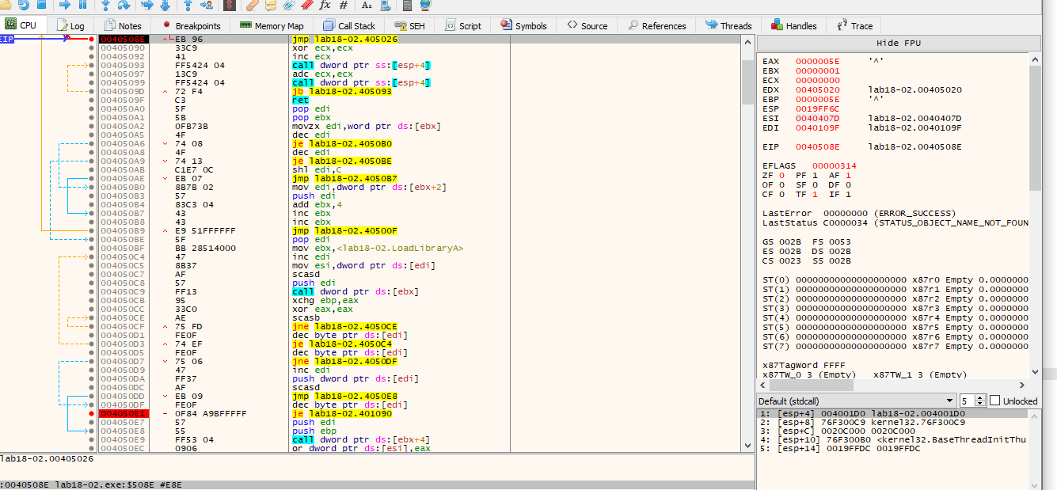Select the jmp lab18-02.405026 instruction
The image size is (1057, 490).
tap(344, 39)
